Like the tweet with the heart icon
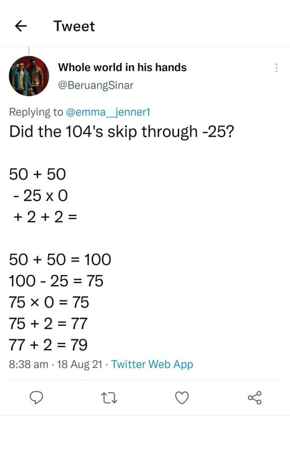The height and width of the screenshot is (459, 290). point(182,398)
